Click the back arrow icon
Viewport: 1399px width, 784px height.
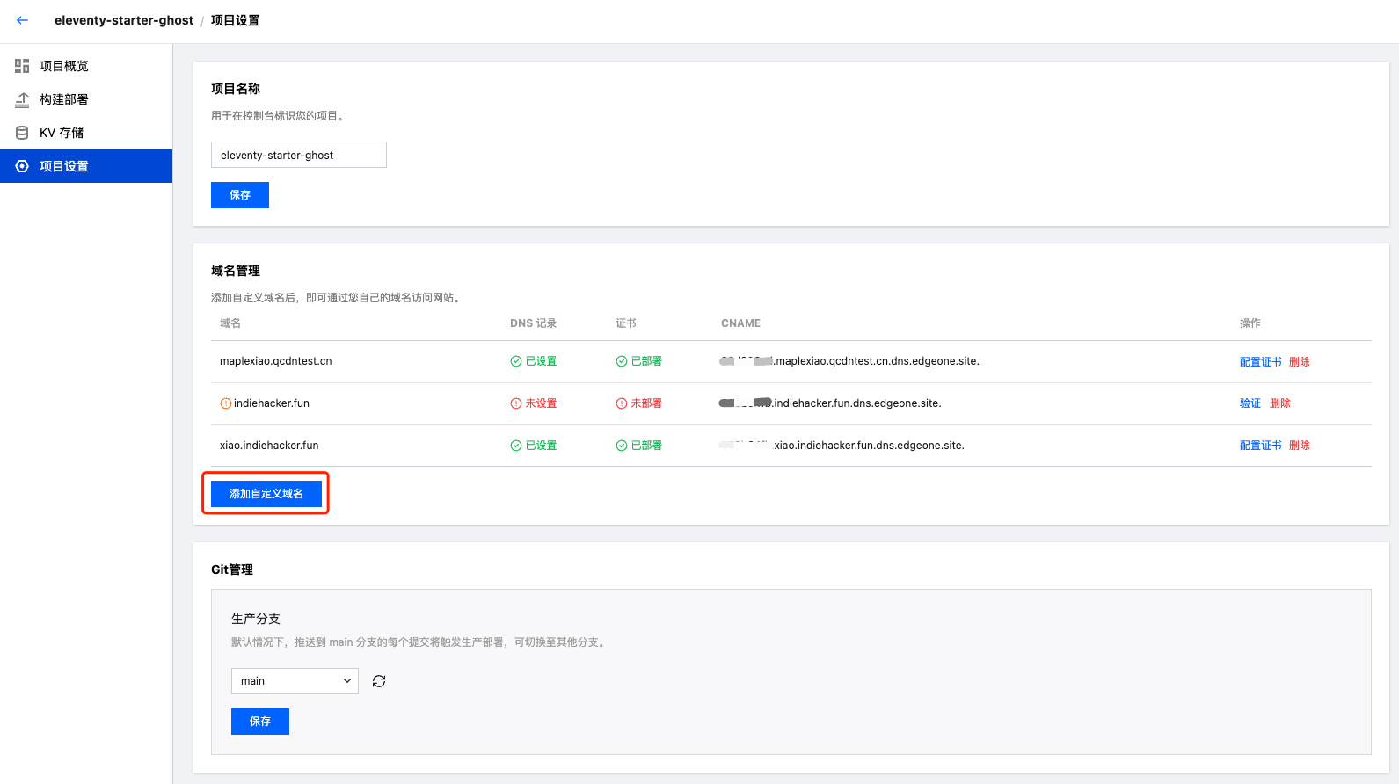[x=22, y=20]
